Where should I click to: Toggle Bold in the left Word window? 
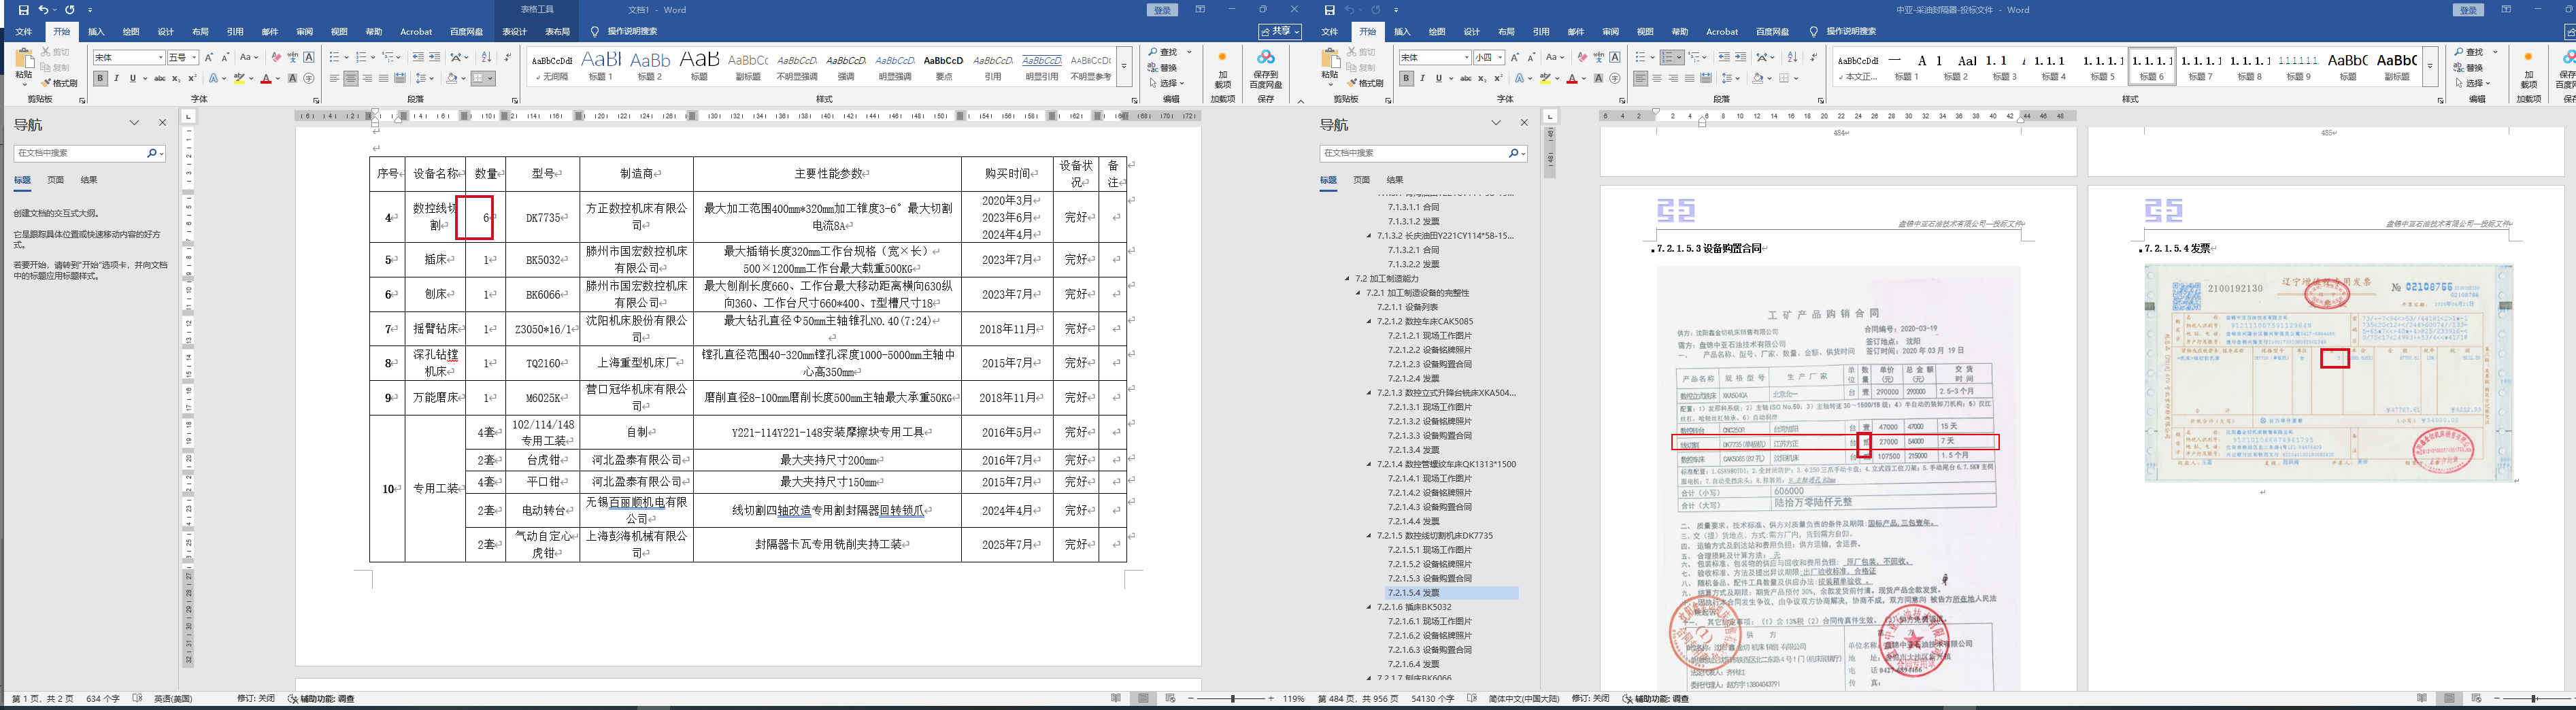pyautogui.click(x=100, y=79)
